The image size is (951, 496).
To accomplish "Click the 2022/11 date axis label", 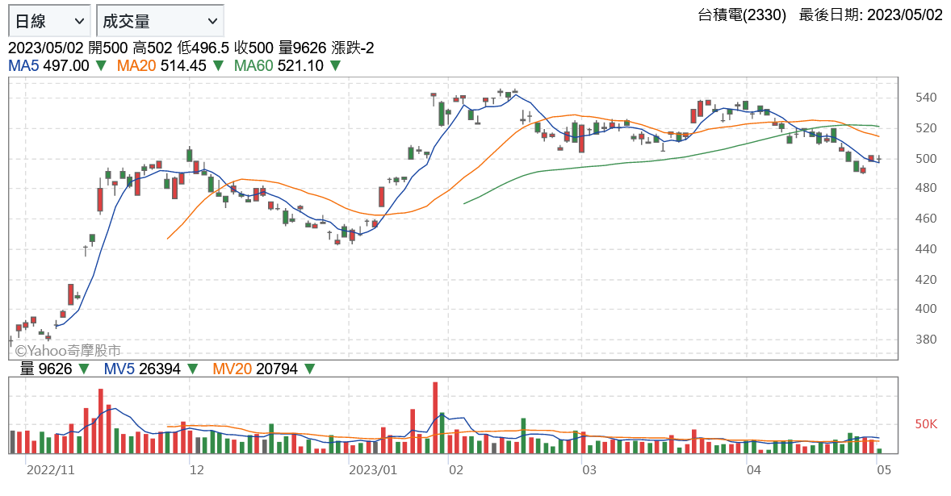I will pos(50,470).
